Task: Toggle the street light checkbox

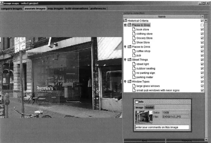Action: click(x=202, y=64)
